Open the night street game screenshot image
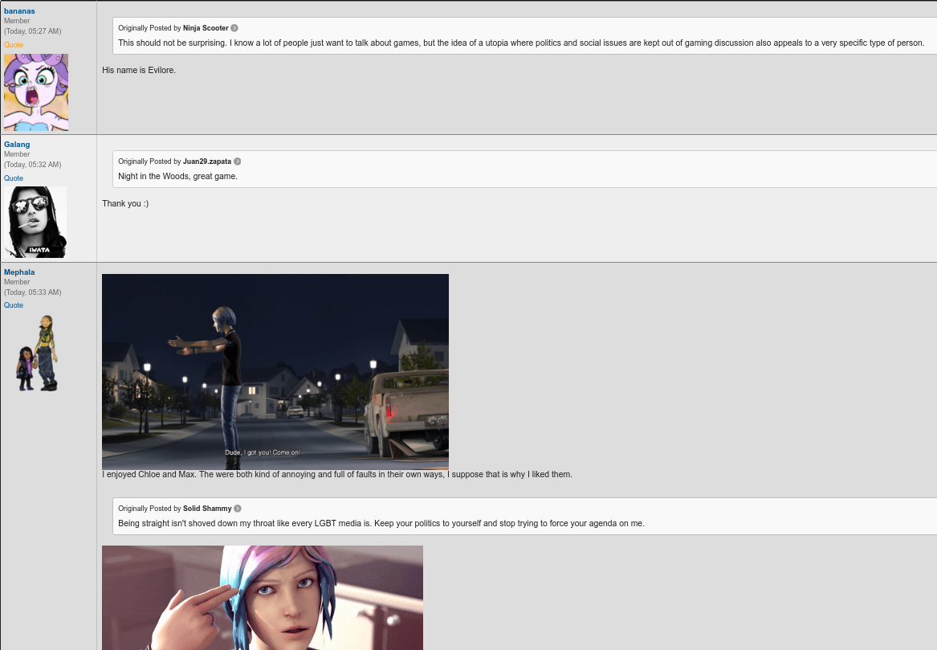 [x=275, y=371]
